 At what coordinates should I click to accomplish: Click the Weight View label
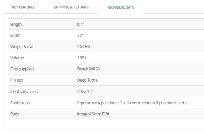click(x=22, y=47)
